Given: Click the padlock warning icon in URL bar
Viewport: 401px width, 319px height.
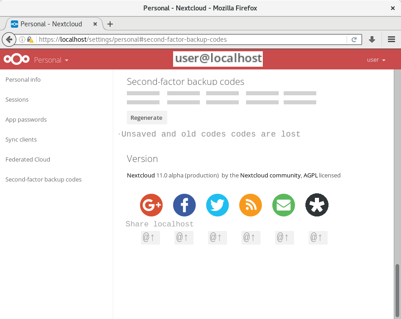Looking at the screenshot, I should coord(30,39).
